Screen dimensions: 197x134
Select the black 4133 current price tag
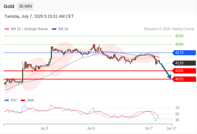click(x=184, y=63)
